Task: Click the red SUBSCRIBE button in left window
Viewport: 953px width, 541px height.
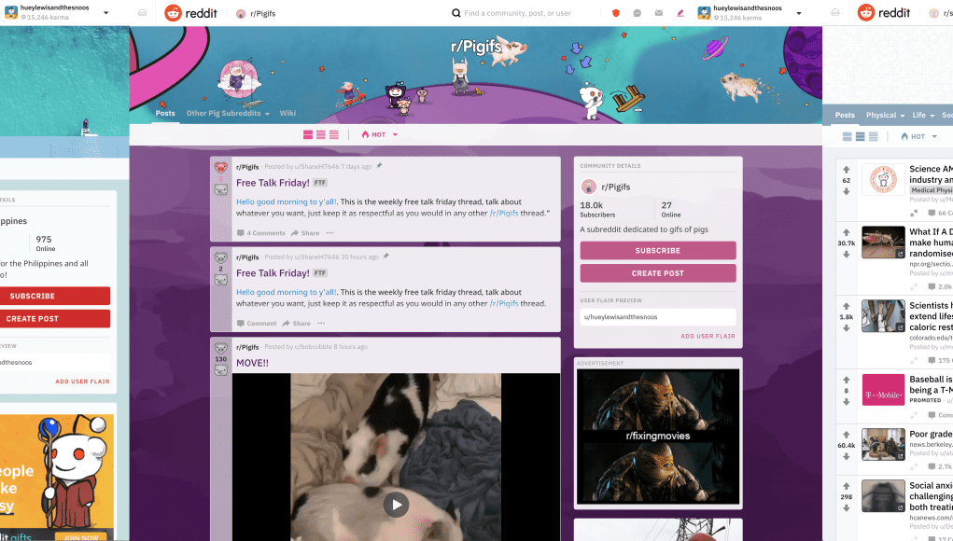Action: [x=53, y=296]
